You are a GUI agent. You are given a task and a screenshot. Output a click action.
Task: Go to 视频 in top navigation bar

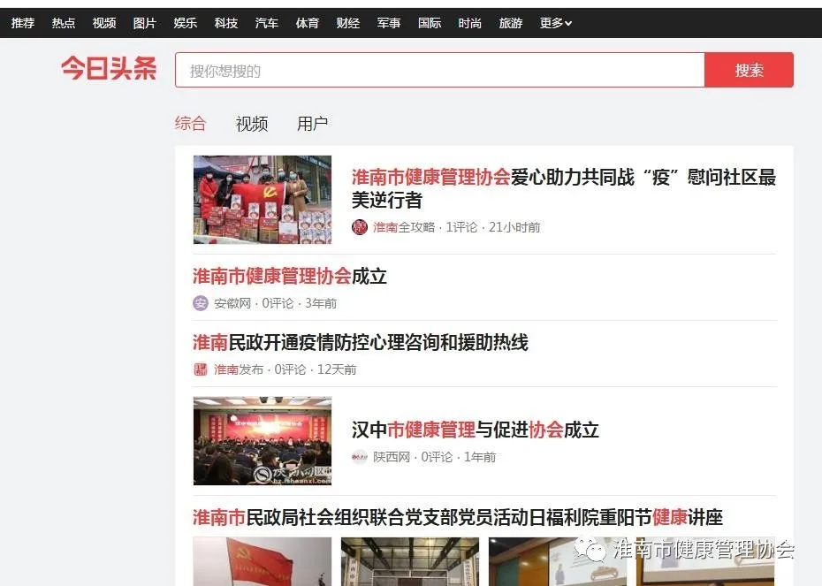[x=104, y=23]
